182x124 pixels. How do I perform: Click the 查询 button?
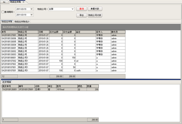point(81,9)
